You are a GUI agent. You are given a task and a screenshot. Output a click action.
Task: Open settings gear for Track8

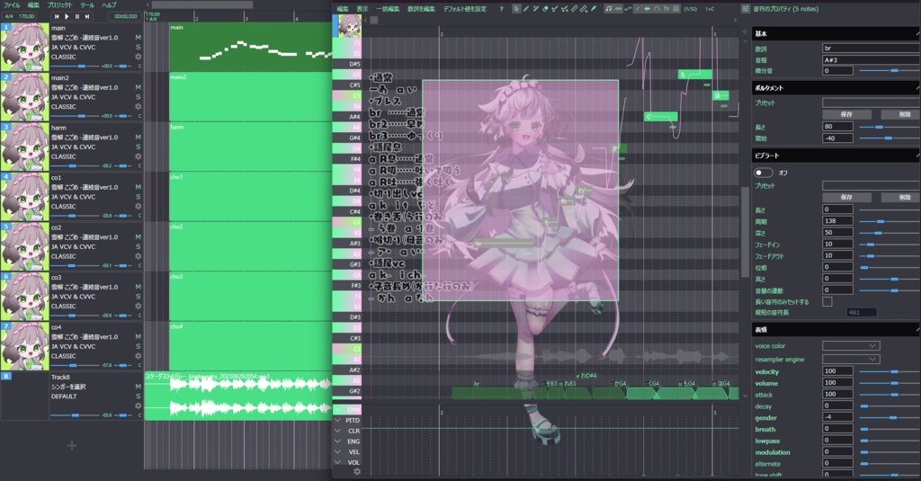(x=138, y=405)
